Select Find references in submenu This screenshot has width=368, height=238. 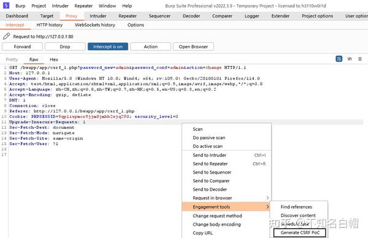(x=296, y=207)
